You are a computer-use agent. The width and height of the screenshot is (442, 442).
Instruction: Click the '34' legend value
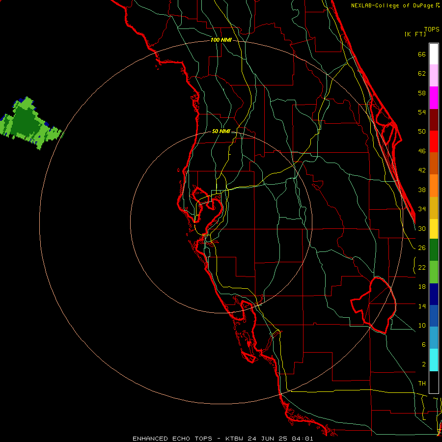[422, 209]
